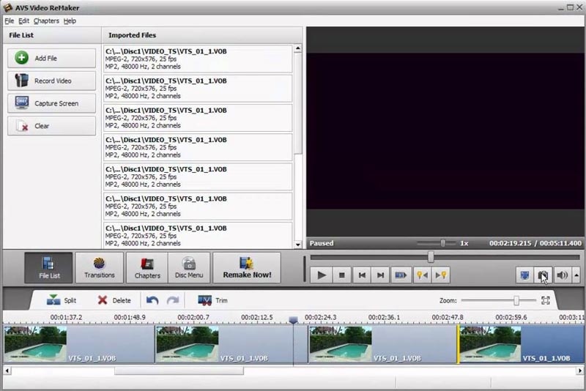The width and height of the screenshot is (586, 391).
Task: Click the video preview area
Action: (x=445, y=131)
